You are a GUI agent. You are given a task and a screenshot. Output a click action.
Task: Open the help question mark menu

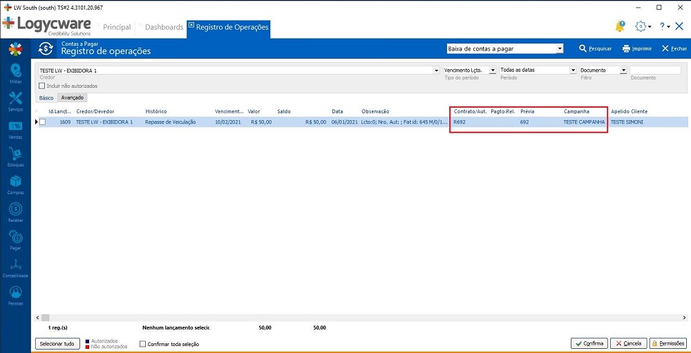click(x=665, y=26)
